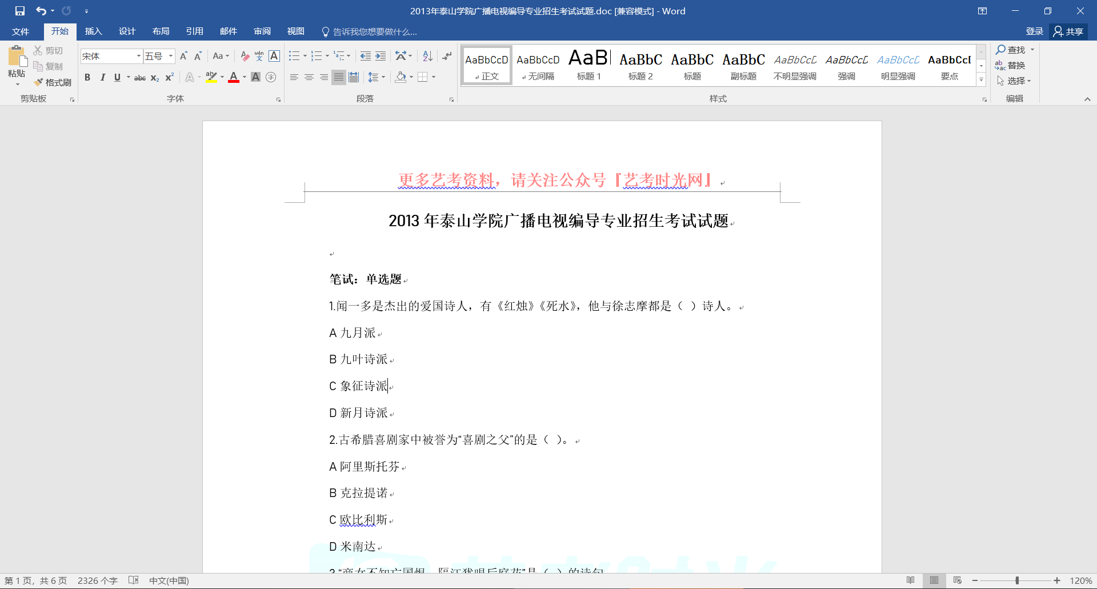The image size is (1097, 589).
Task: Click the superscript icon
Action: coord(170,78)
